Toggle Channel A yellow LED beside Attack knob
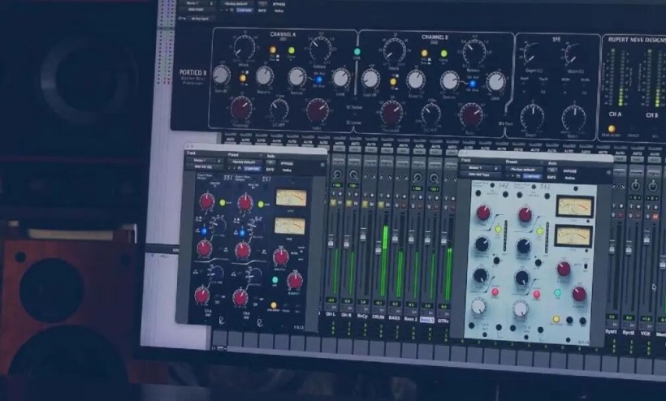 click(273, 50)
